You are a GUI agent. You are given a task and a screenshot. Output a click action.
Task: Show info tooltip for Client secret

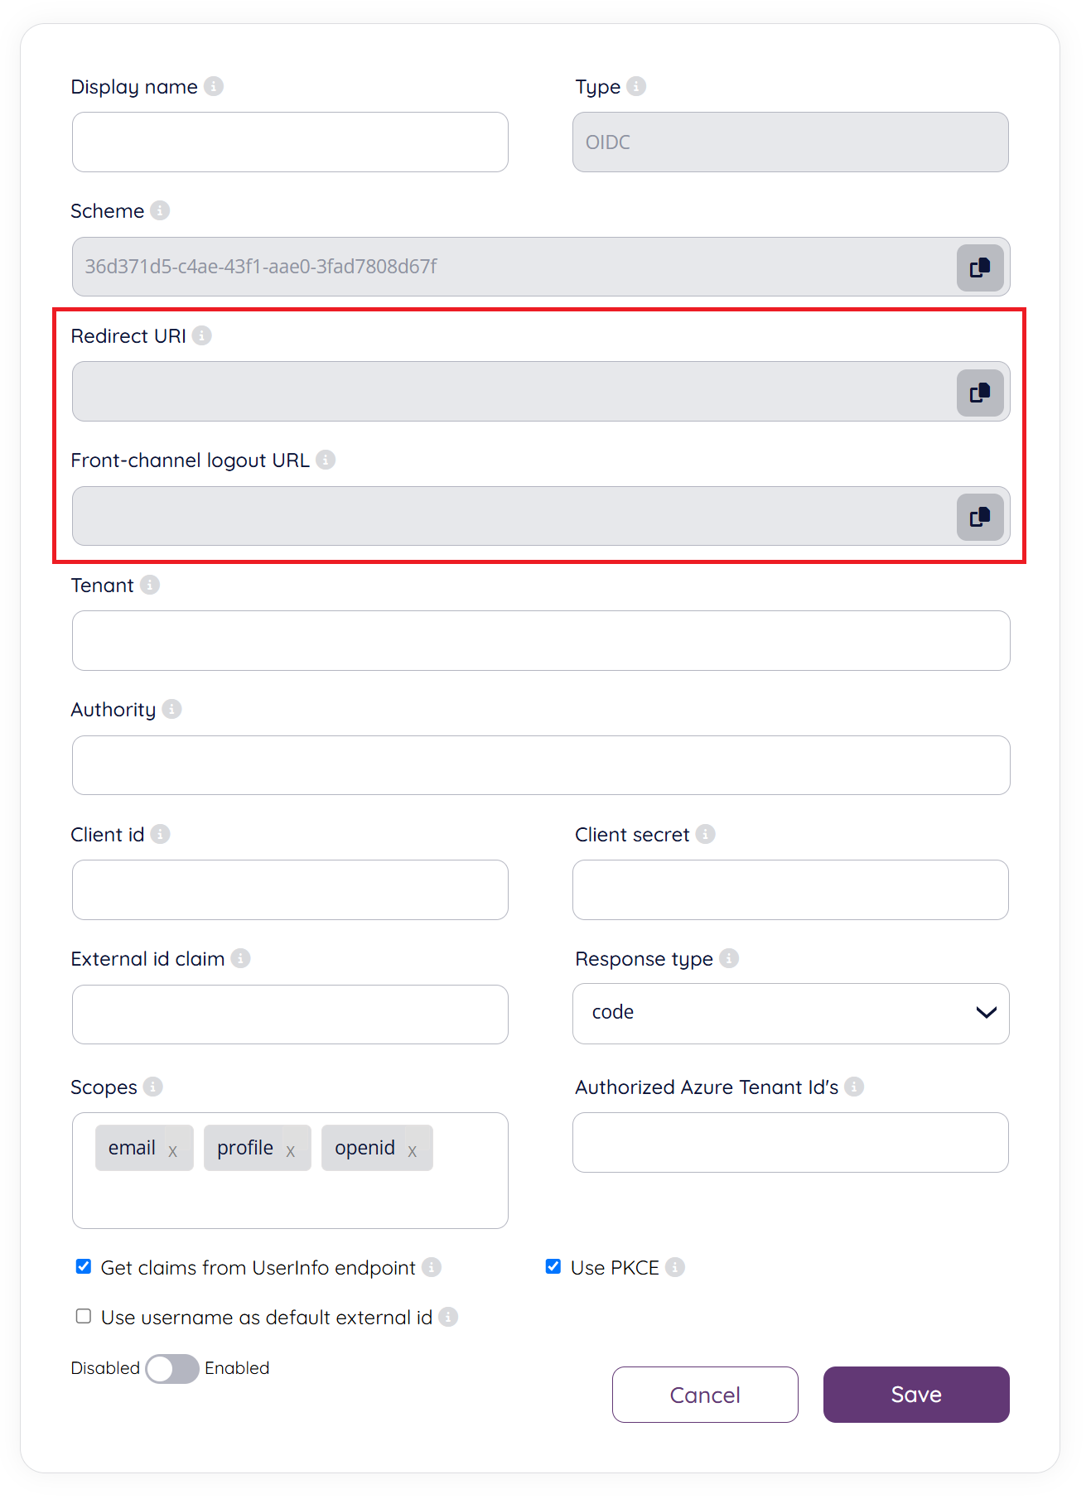[x=706, y=834]
